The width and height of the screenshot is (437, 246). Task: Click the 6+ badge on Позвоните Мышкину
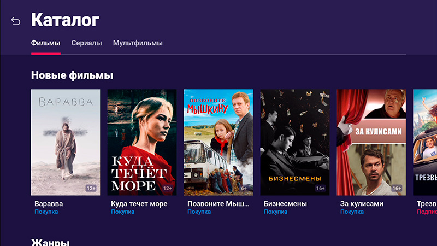pos(244,188)
